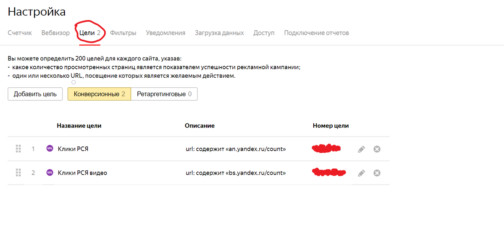Viewport: 504px width, 251px height.
Task: Click the row number 2
Action: 33,173
